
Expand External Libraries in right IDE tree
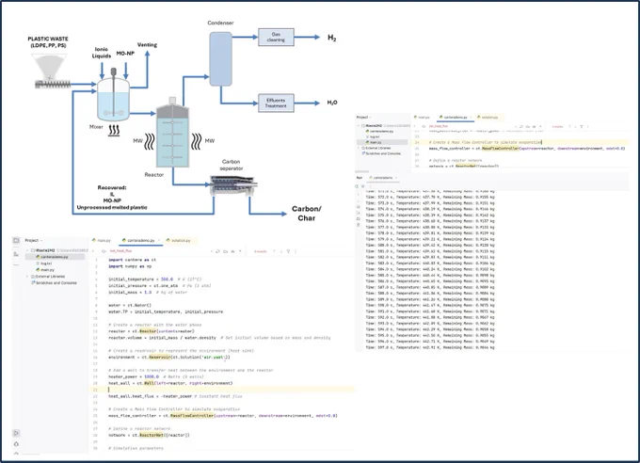(359, 148)
